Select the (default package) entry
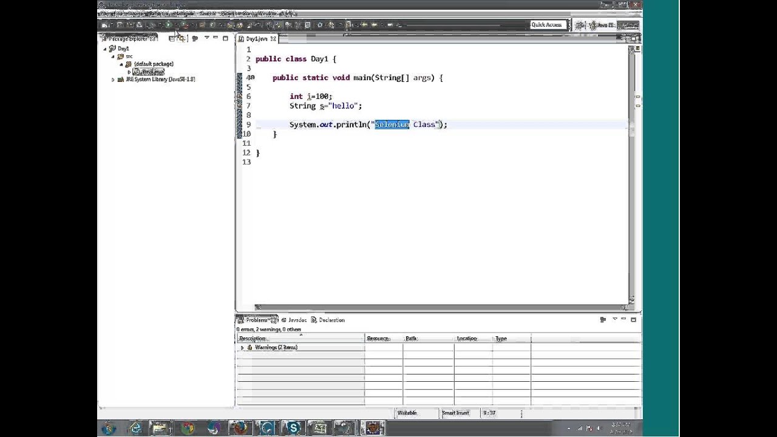Image resolution: width=777 pixels, height=437 pixels. (x=154, y=64)
